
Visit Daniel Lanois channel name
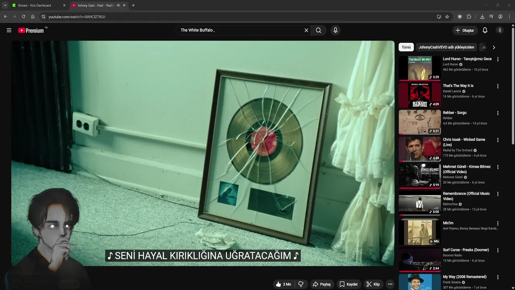(452, 91)
